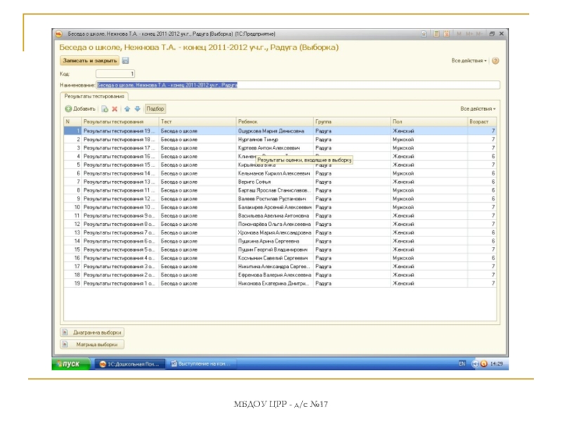This screenshot has height=421, width=562.
Task: Select Результаты тестирования tab
Action: point(94,96)
